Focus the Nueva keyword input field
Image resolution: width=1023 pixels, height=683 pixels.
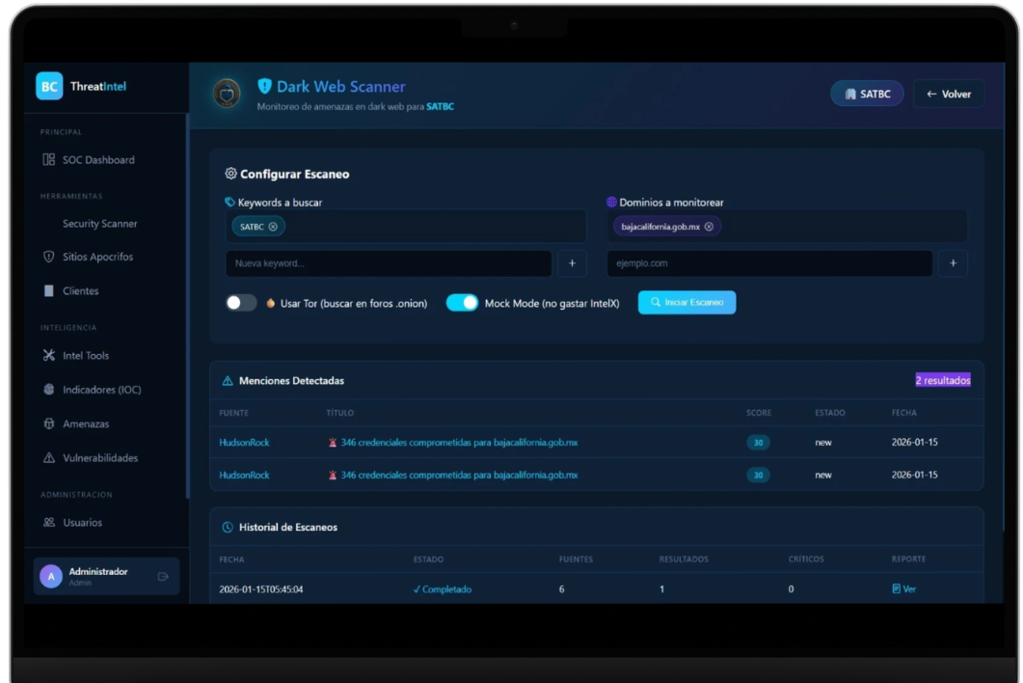[x=389, y=263]
